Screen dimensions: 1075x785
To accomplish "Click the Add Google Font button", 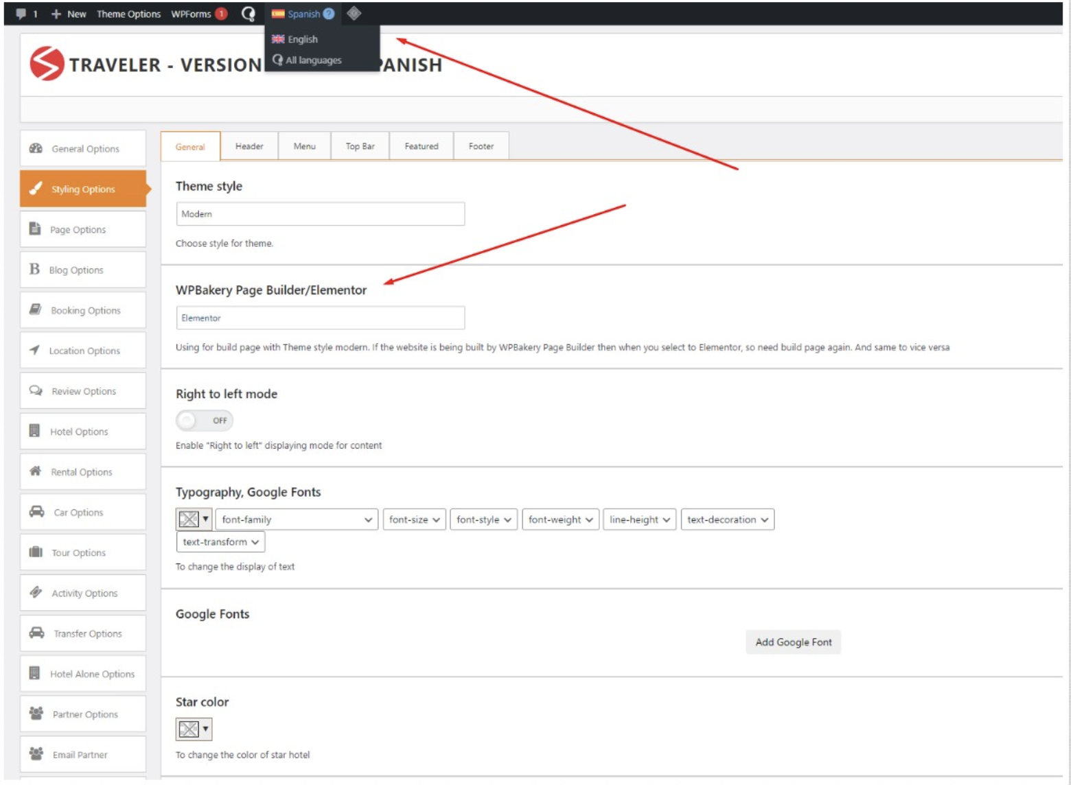I will pos(793,642).
